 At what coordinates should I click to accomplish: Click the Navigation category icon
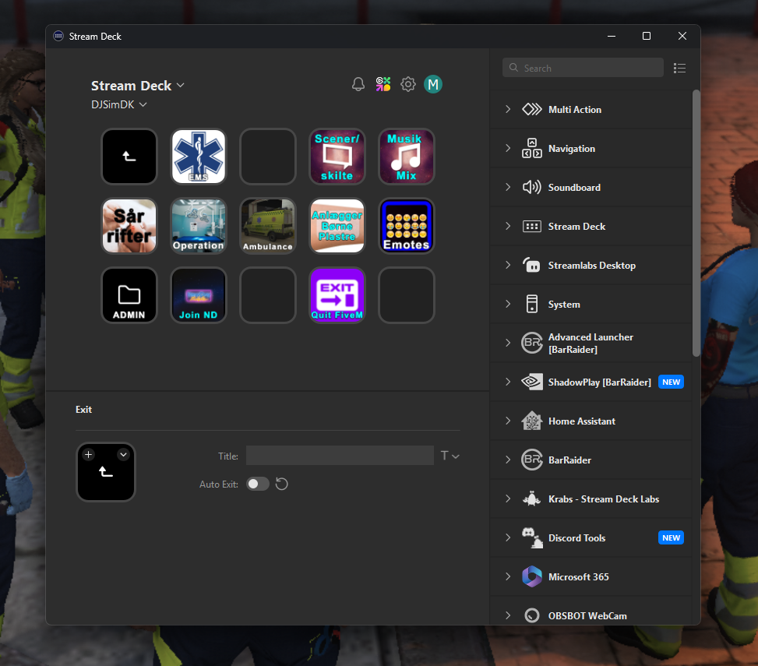pyautogui.click(x=532, y=148)
